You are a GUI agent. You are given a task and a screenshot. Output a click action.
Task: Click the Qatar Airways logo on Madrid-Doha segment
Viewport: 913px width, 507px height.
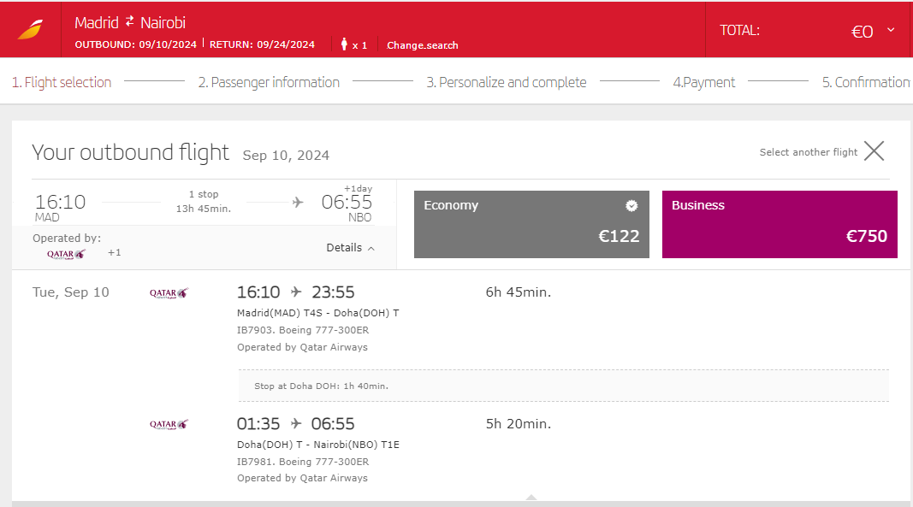coord(169,293)
